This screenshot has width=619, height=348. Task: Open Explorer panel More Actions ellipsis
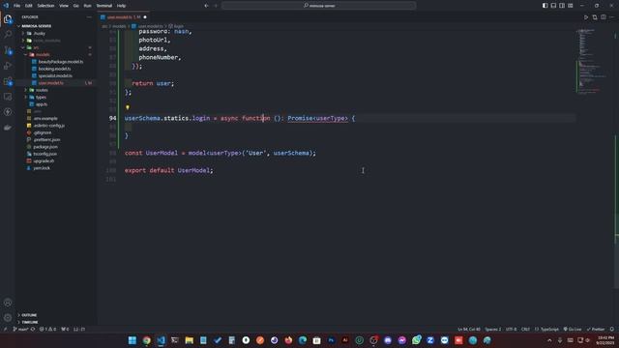89,17
